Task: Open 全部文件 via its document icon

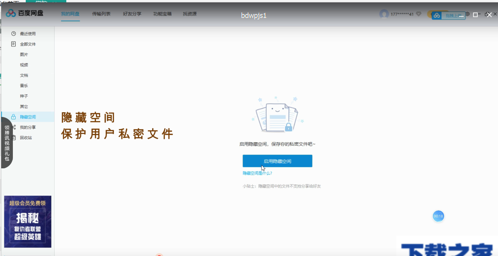Action: point(13,44)
